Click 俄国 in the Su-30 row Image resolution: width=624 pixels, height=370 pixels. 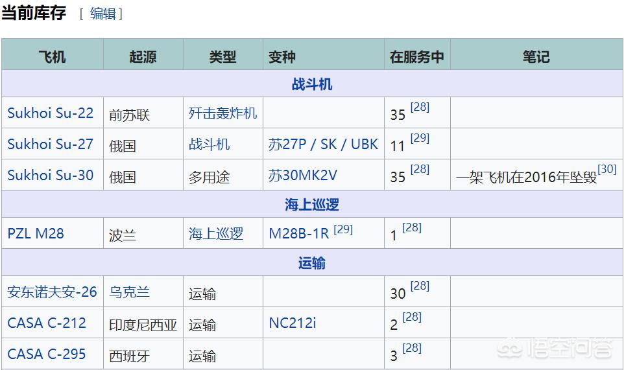[123, 178]
